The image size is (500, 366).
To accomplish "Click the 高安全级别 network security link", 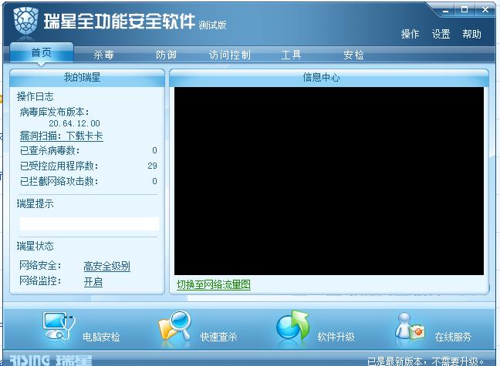I will (x=106, y=266).
